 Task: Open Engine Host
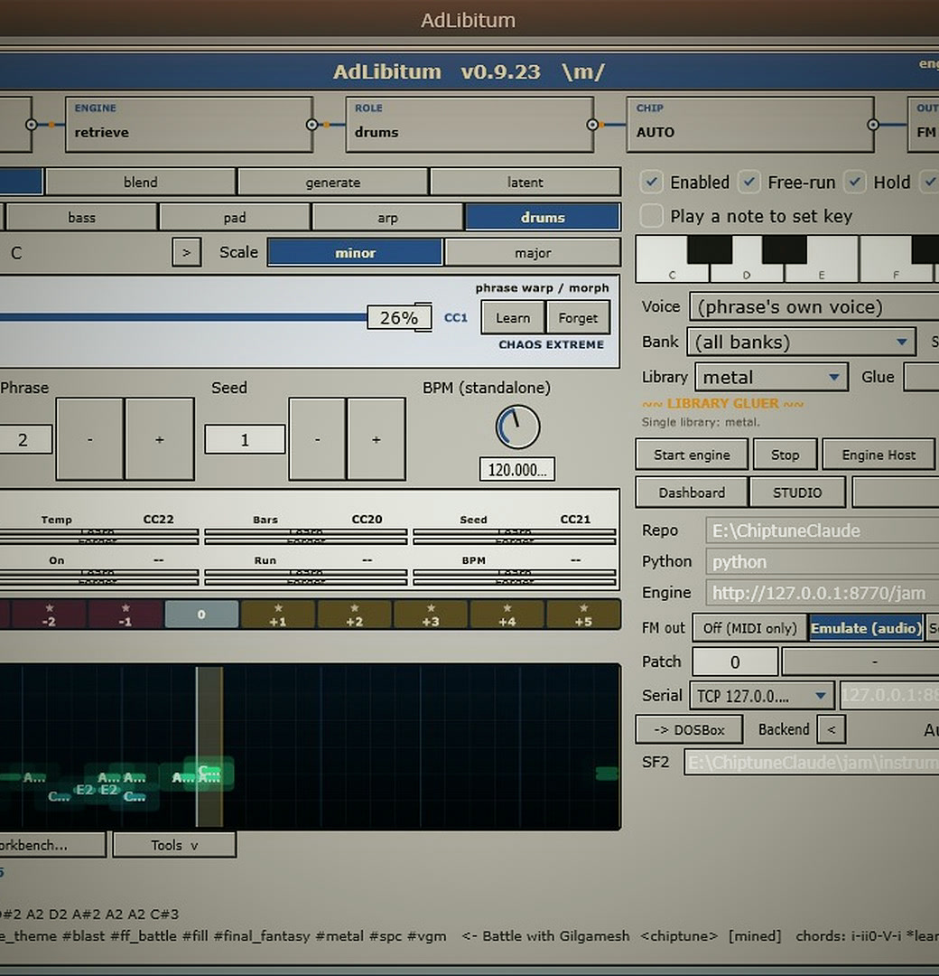point(879,455)
